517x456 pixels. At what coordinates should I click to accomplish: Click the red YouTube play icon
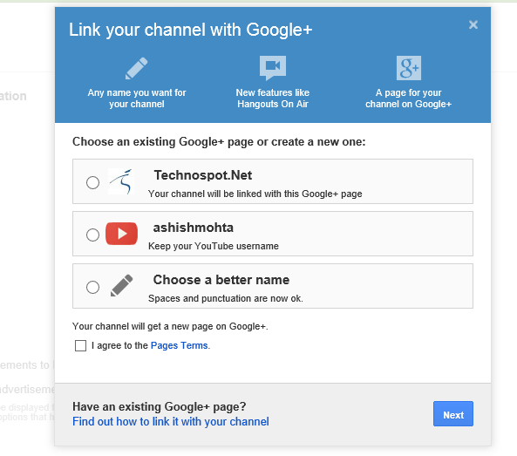[x=121, y=234]
